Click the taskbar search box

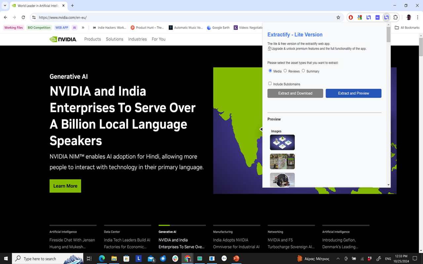pyautogui.click(x=48, y=259)
